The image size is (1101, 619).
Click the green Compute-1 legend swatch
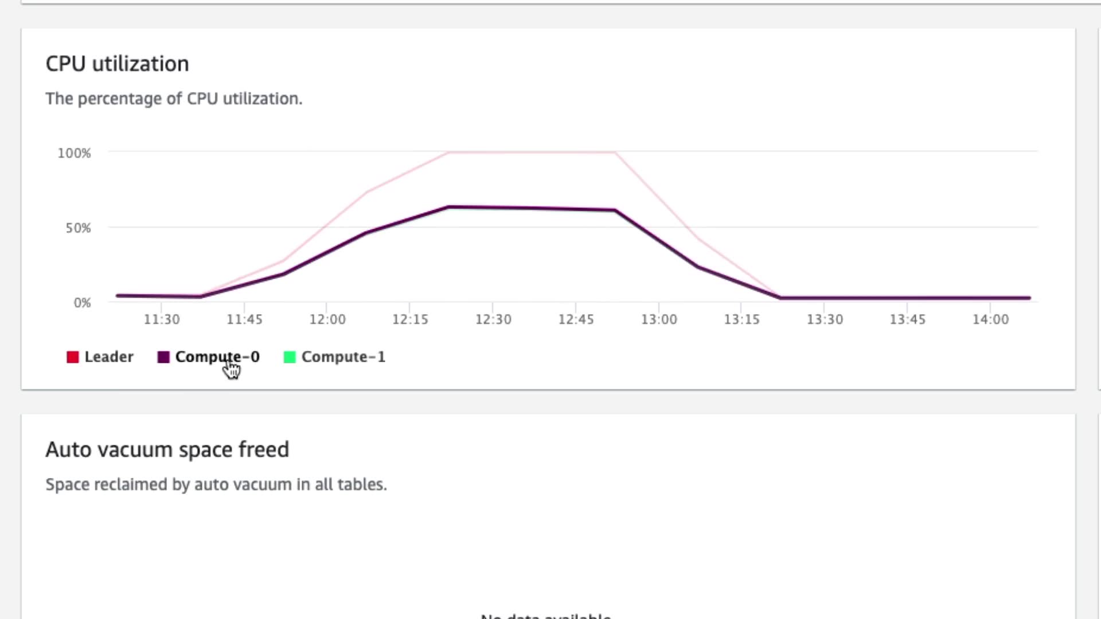tap(290, 357)
